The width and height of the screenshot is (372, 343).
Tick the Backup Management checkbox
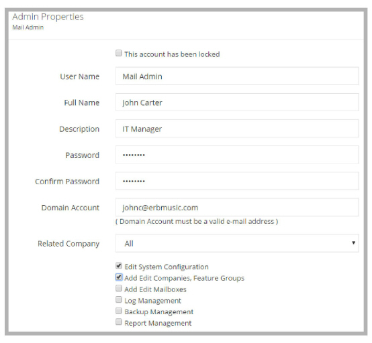(119, 311)
